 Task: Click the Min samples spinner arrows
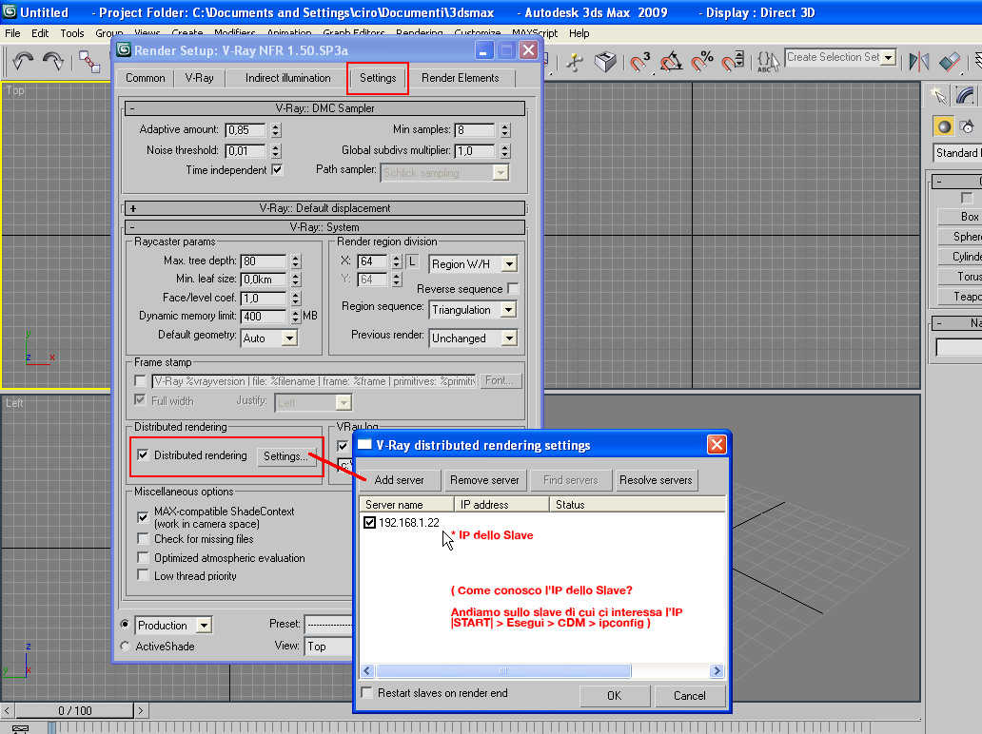point(505,130)
